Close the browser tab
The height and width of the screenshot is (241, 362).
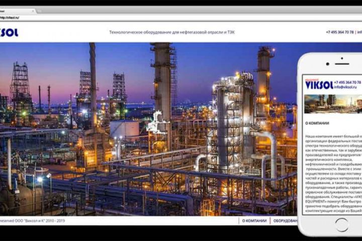coord(33,11)
